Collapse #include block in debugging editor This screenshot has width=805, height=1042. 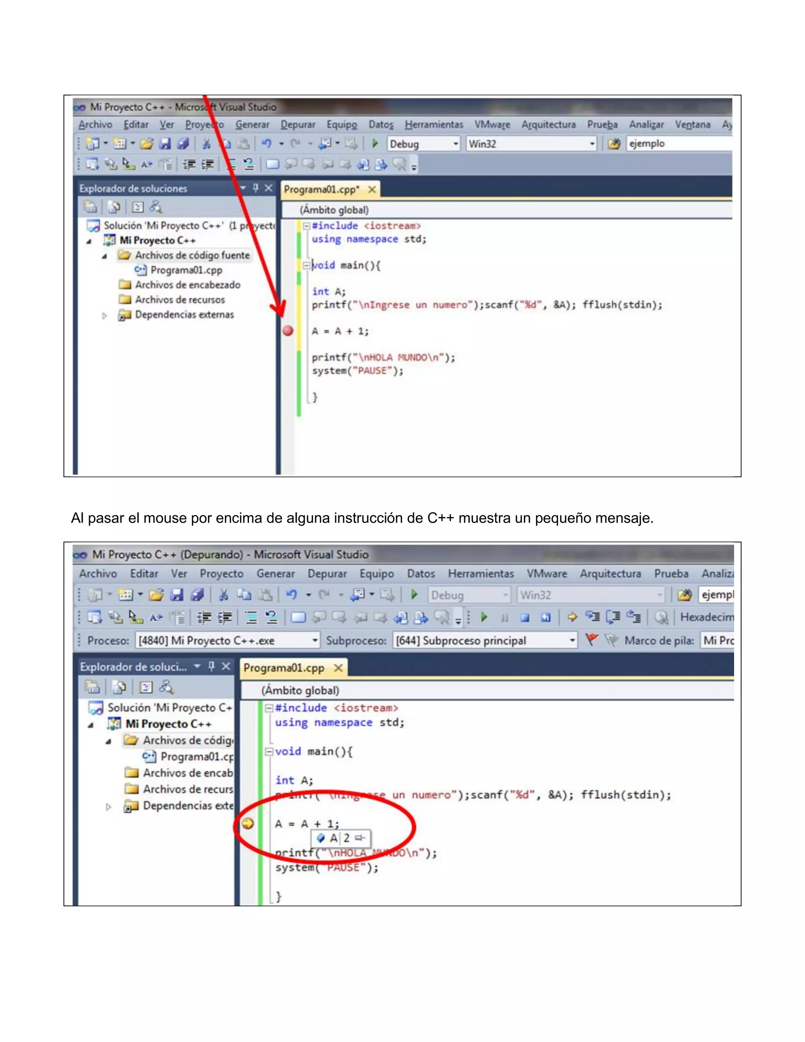269,708
